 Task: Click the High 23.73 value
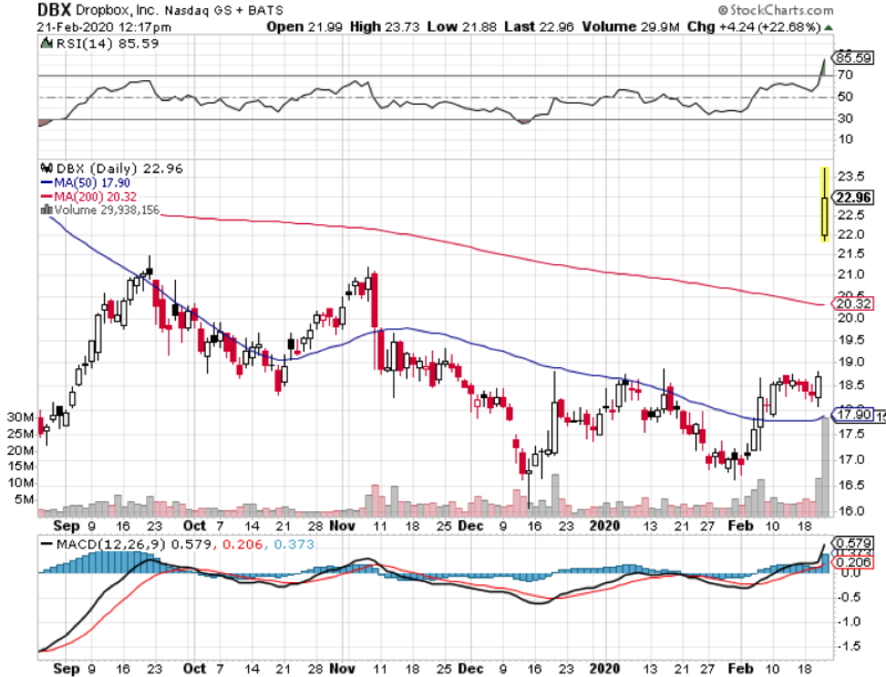click(x=385, y=27)
